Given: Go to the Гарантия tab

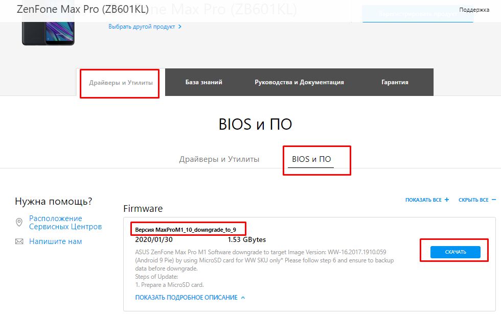Looking at the screenshot, I should coord(395,82).
